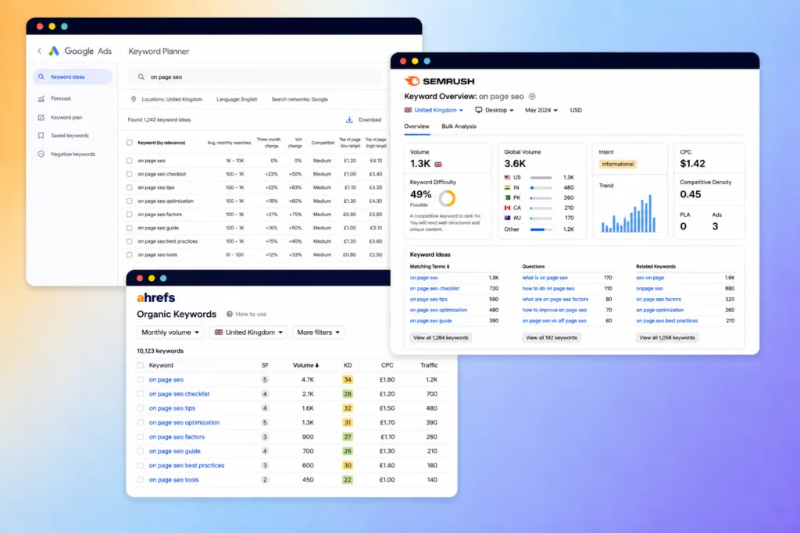
Task: Check the 'on page seo' row in ahrefs
Action: click(x=141, y=379)
